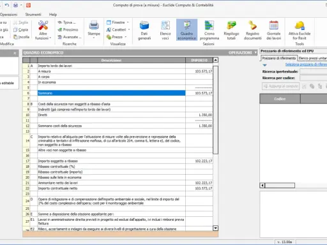Click the Prossimo find-next command
Viewport: 327px width, 245px height.
point(68,30)
